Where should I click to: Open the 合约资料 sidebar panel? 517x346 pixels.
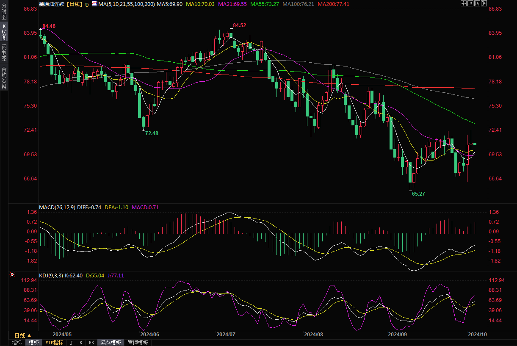pos(4,78)
